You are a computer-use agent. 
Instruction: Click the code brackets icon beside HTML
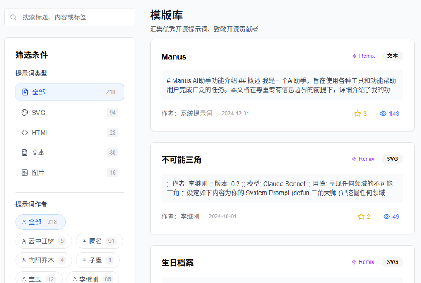pyautogui.click(x=25, y=133)
